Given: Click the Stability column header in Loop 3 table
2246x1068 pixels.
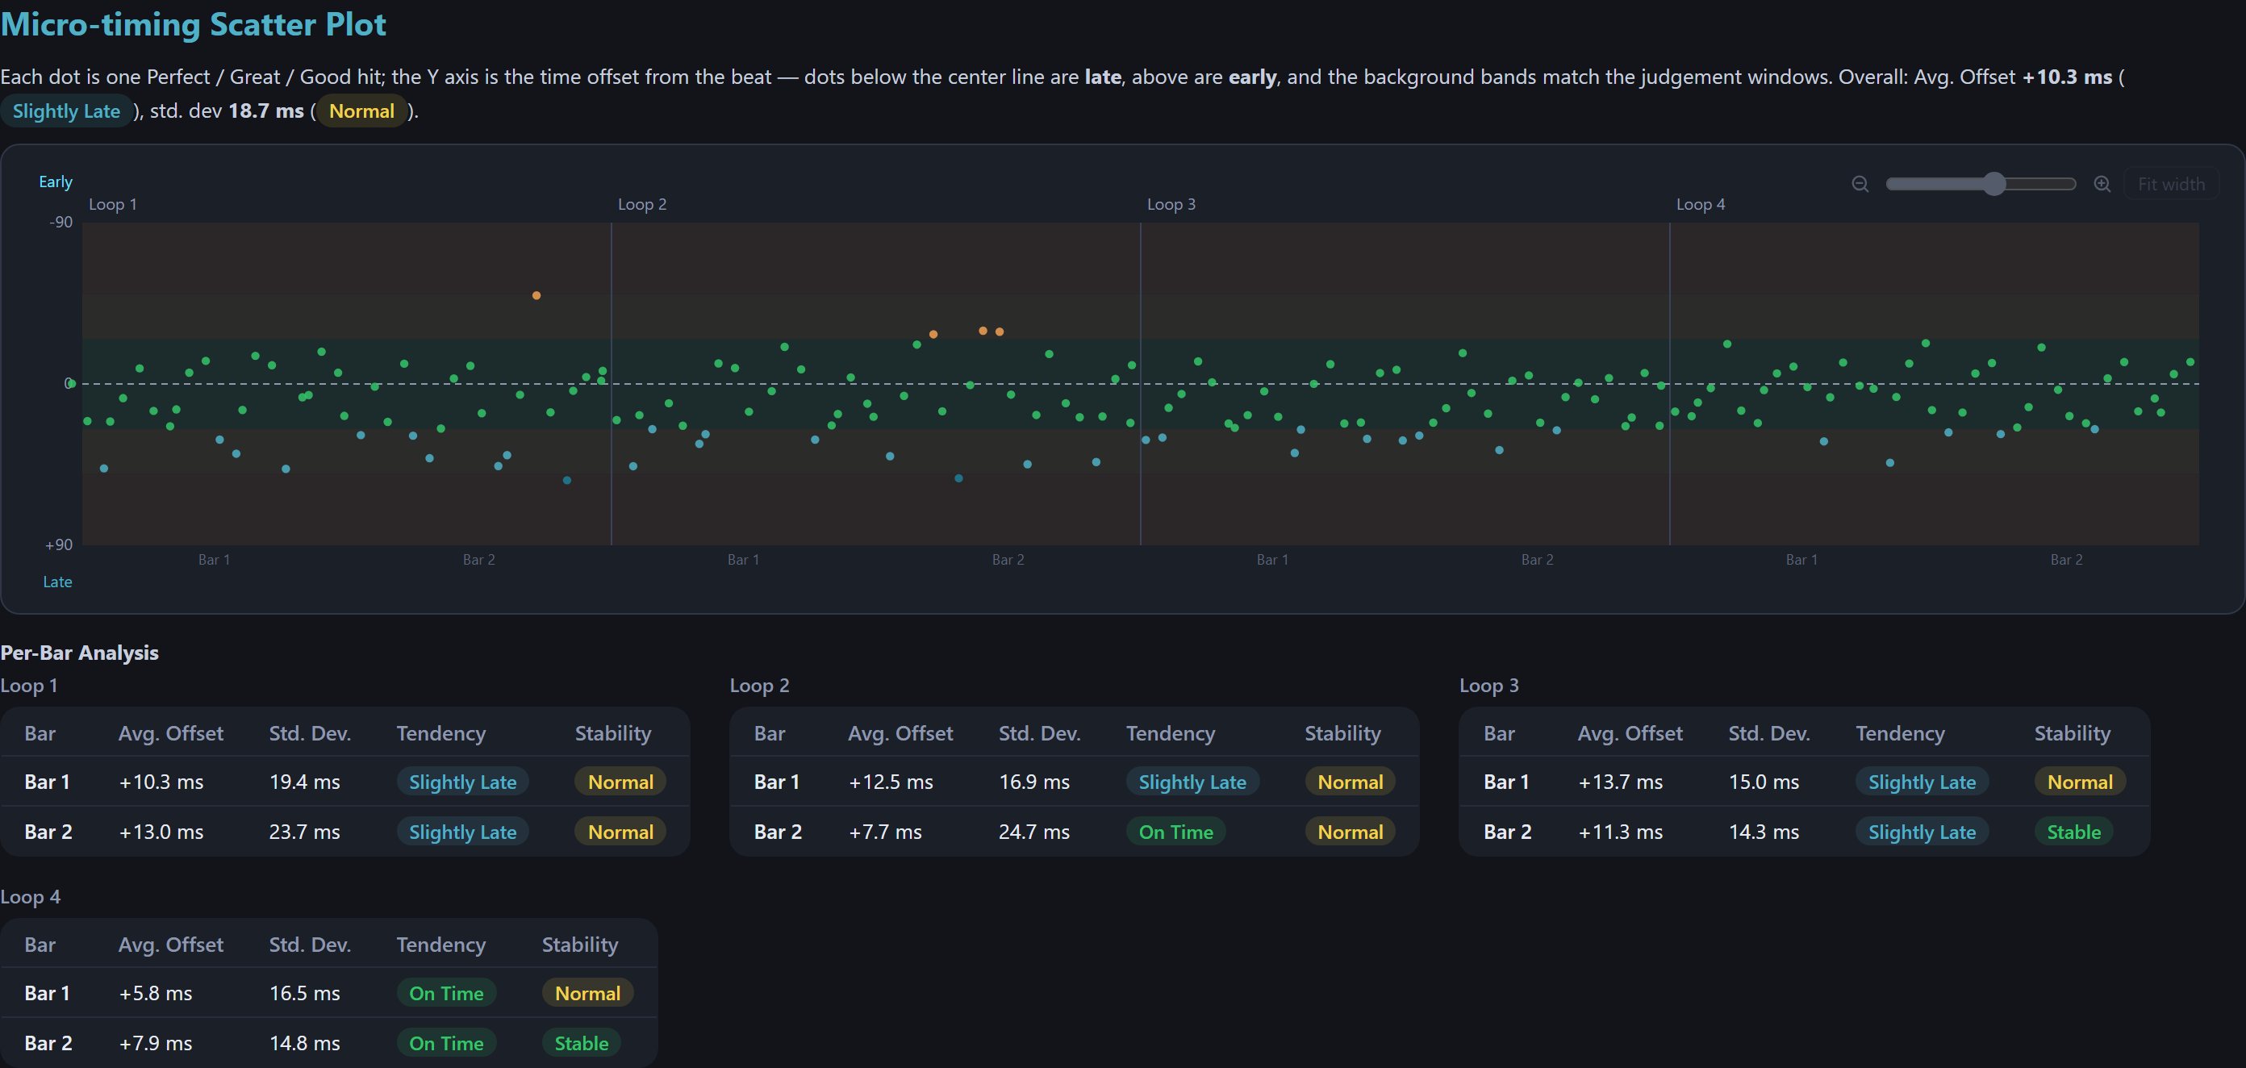Looking at the screenshot, I should pos(2073,733).
